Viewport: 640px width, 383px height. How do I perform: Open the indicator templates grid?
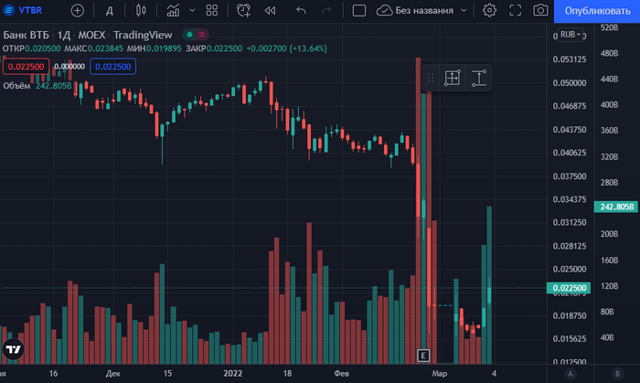[x=212, y=10]
